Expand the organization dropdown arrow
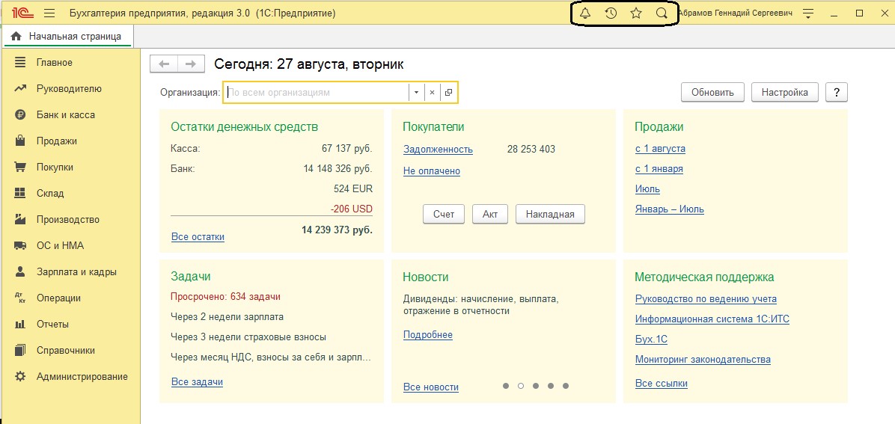 (x=417, y=93)
